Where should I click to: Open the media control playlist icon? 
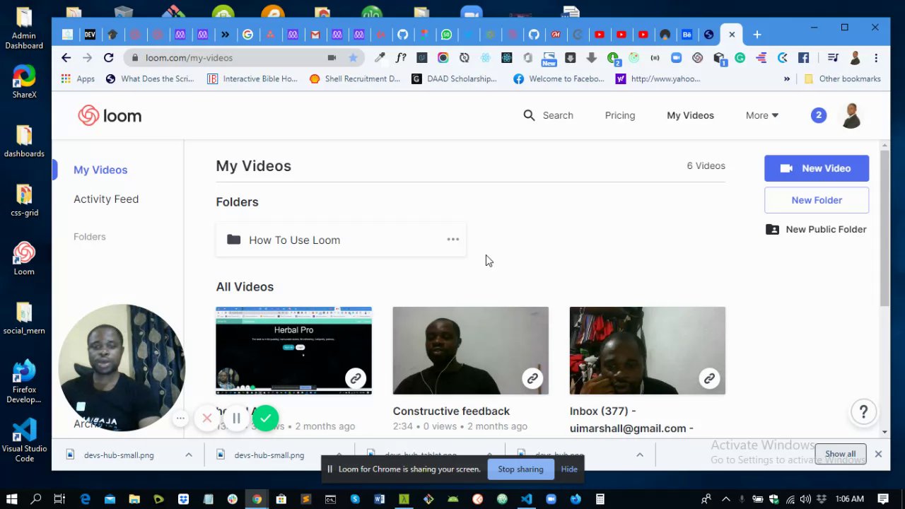point(834,58)
